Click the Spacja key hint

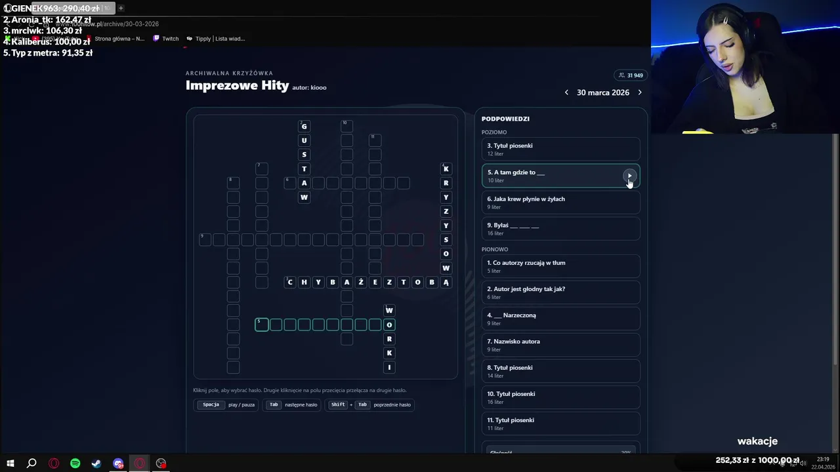click(x=211, y=404)
